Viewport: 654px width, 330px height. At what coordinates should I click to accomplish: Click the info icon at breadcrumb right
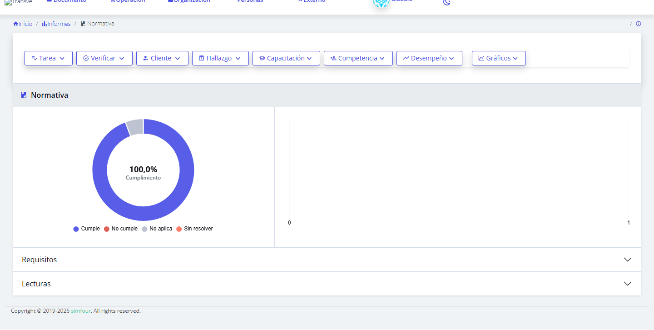click(639, 24)
